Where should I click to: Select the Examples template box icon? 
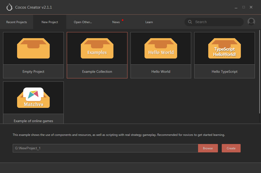coord(97,48)
